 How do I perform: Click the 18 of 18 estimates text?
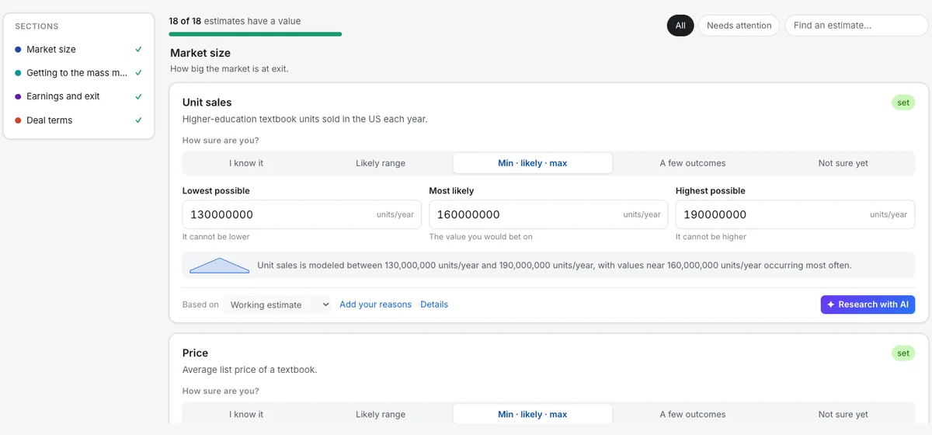[x=235, y=21]
